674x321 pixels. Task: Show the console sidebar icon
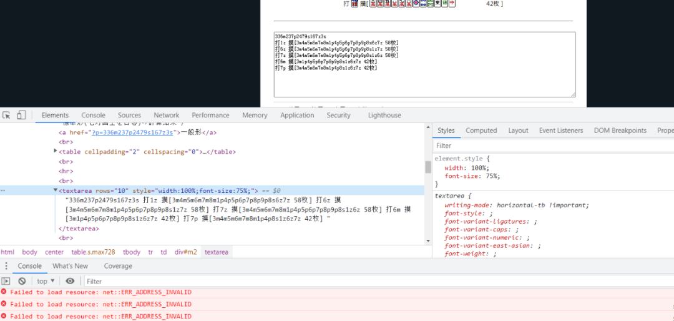point(6,281)
